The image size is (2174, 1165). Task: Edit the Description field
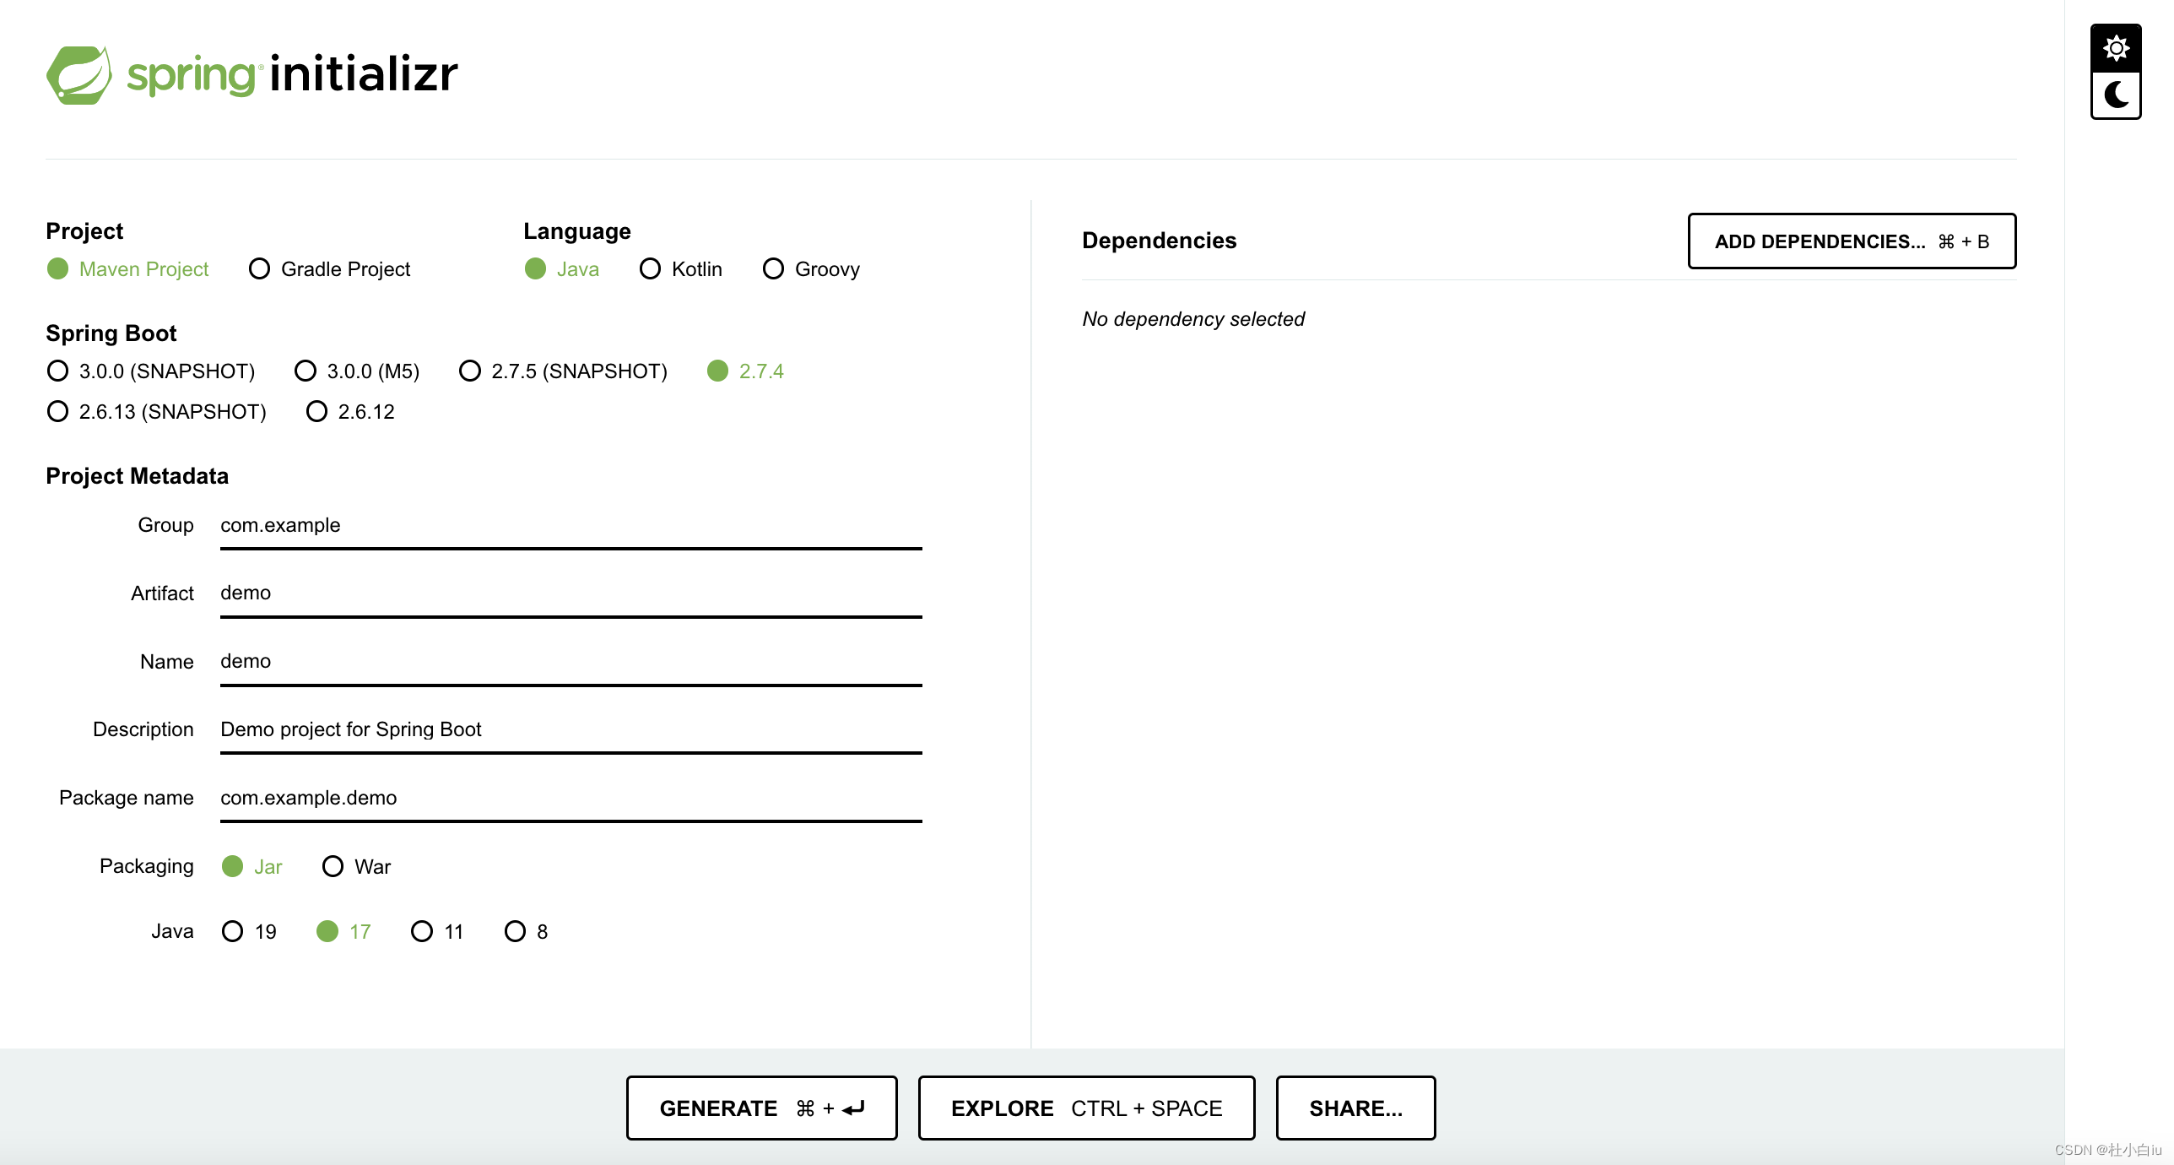tap(571, 730)
